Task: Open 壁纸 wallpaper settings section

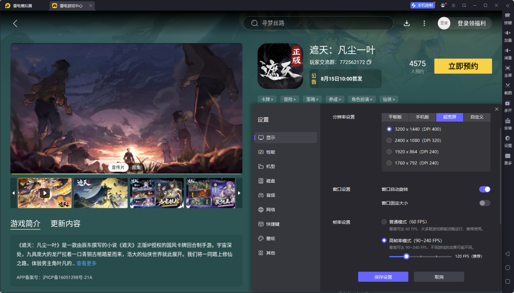Action: [285, 238]
